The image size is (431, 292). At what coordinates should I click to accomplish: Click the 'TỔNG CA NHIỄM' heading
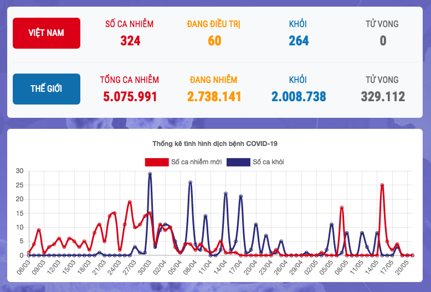pyautogui.click(x=130, y=80)
